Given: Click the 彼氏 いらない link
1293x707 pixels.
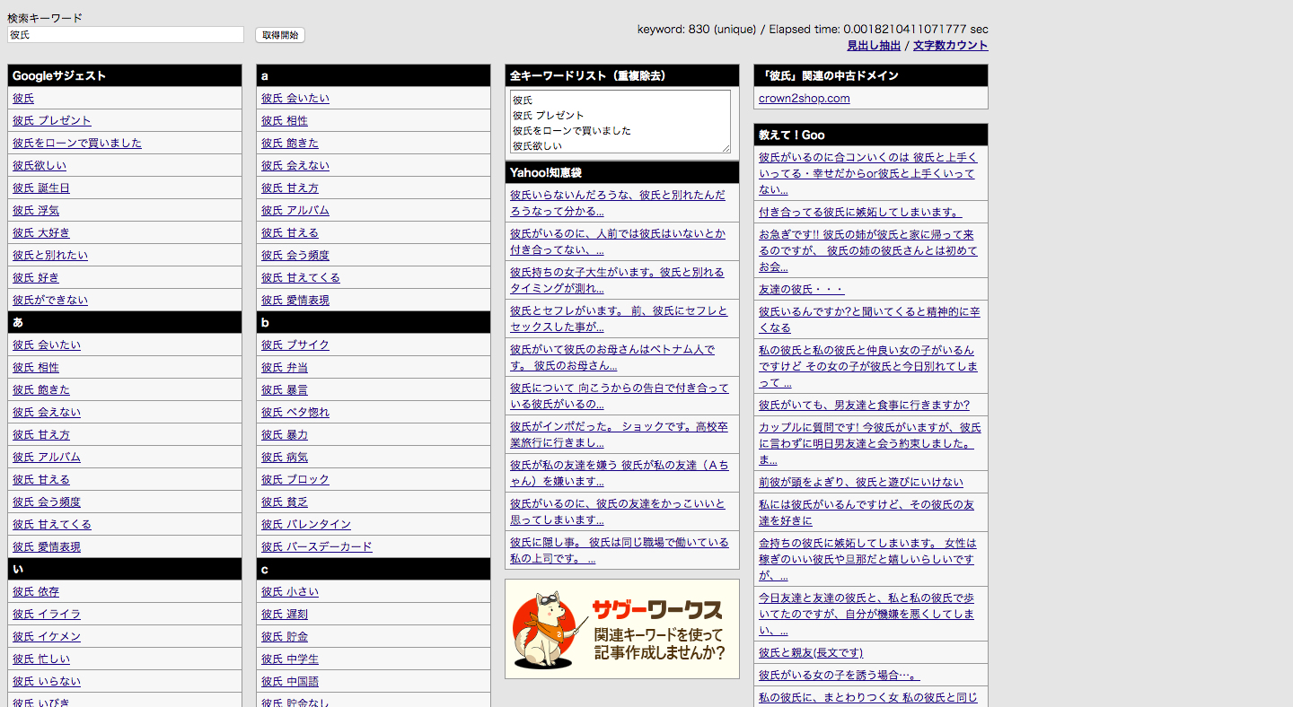Looking at the screenshot, I should [x=47, y=681].
